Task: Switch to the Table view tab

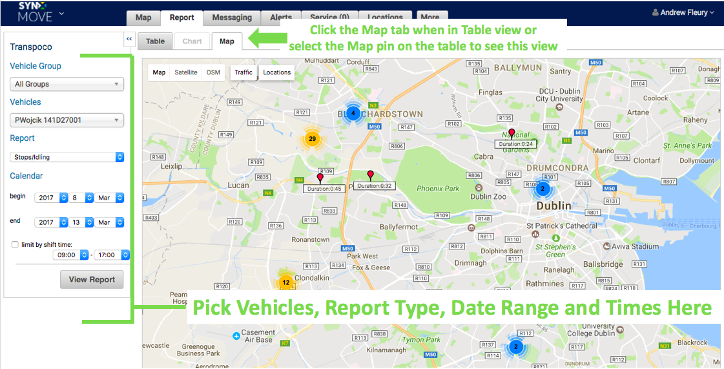Action: [x=155, y=41]
